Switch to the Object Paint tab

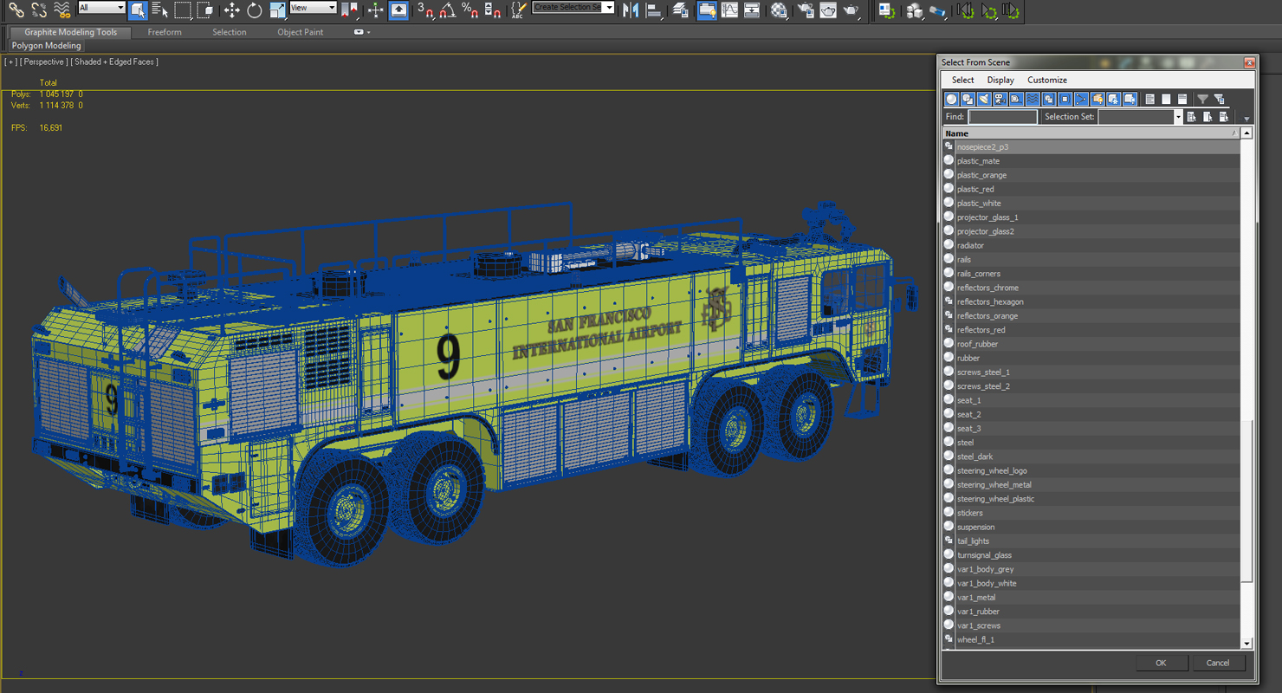(301, 32)
